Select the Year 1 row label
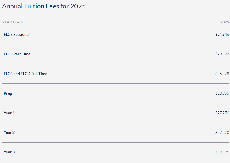Viewport: 230px width, 163px height. pyautogui.click(x=9, y=113)
